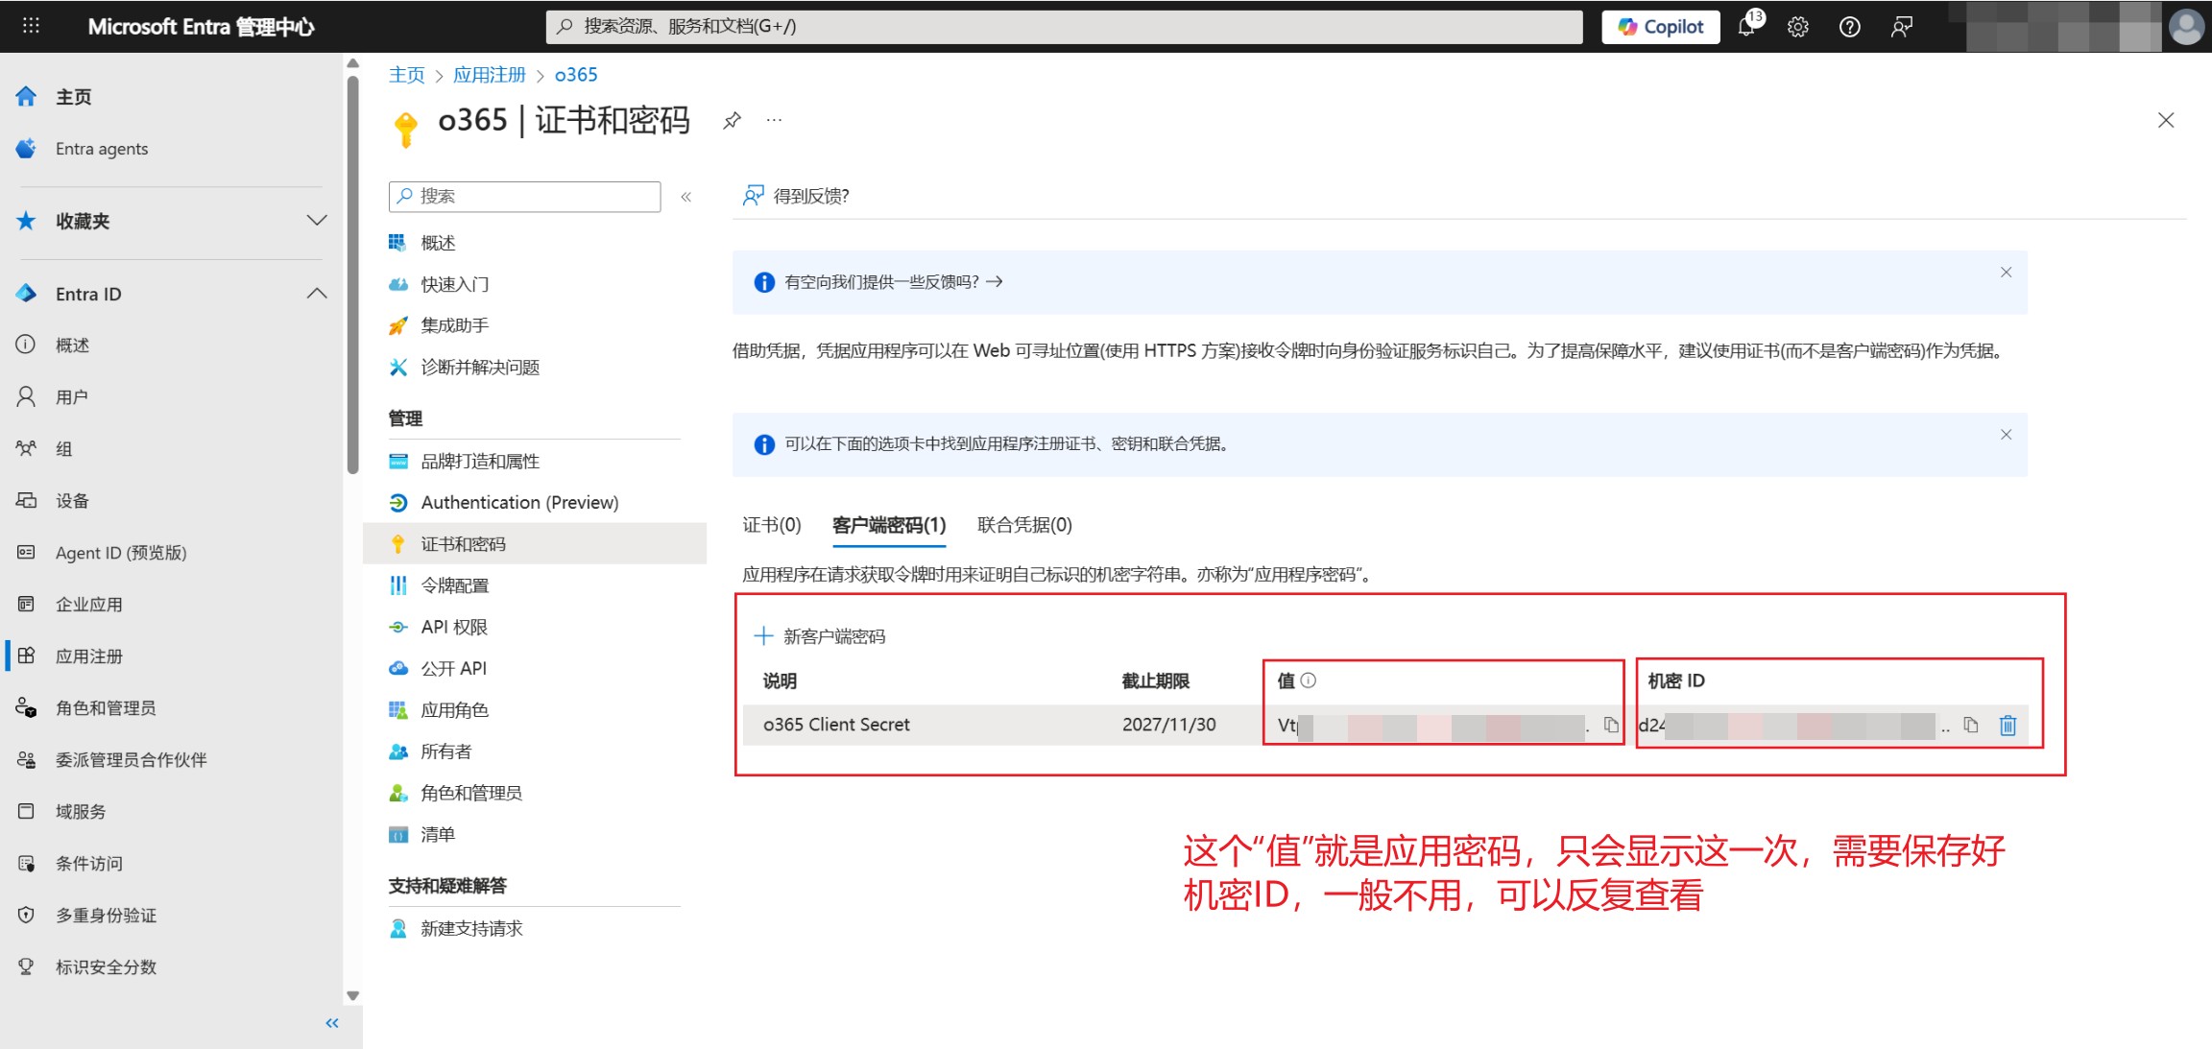Click the info icon beside 值 header
The image size is (2212, 1049).
[1309, 680]
